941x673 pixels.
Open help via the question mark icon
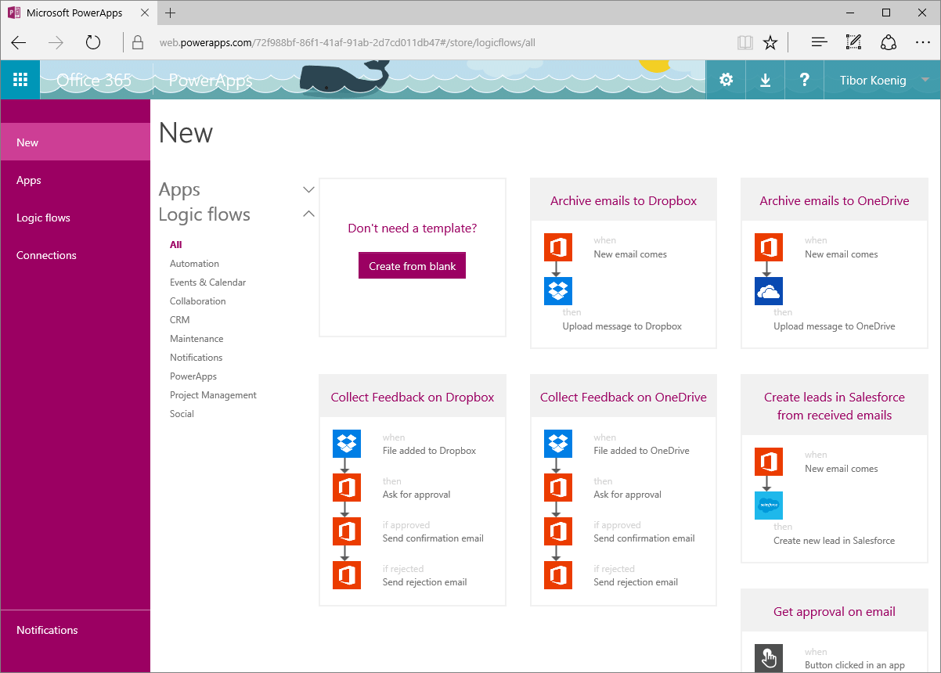pyautogui.click(x=804, y=80)
